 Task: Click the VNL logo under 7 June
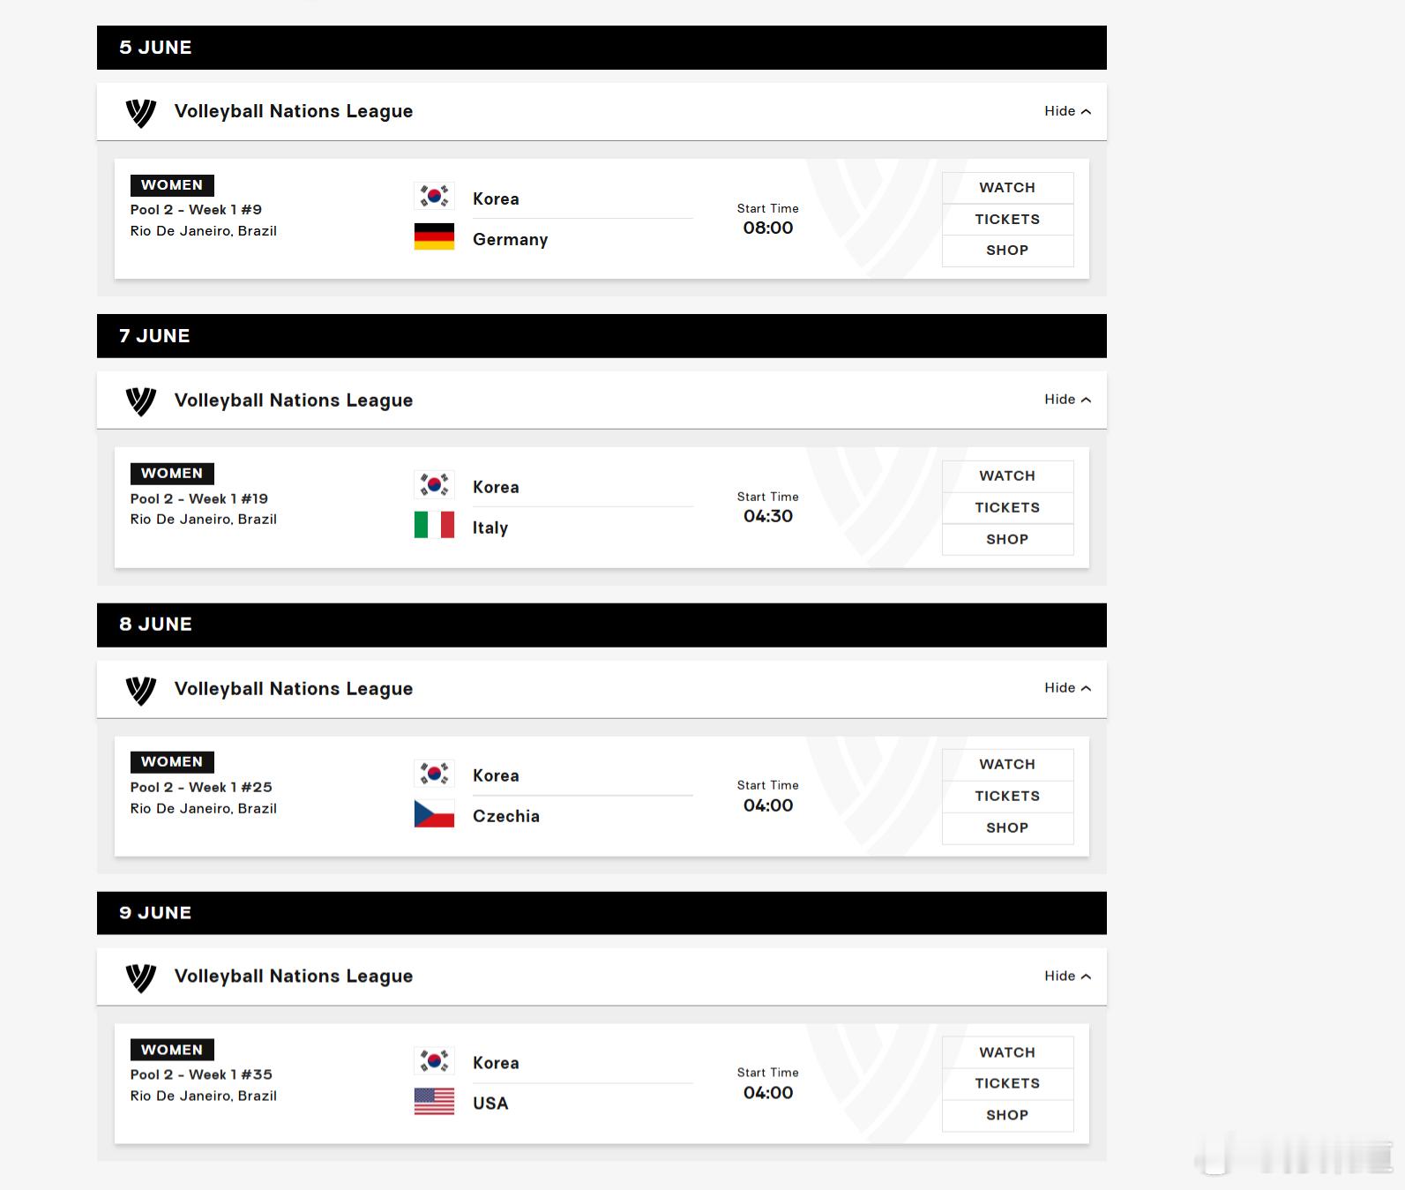[141, 400]
